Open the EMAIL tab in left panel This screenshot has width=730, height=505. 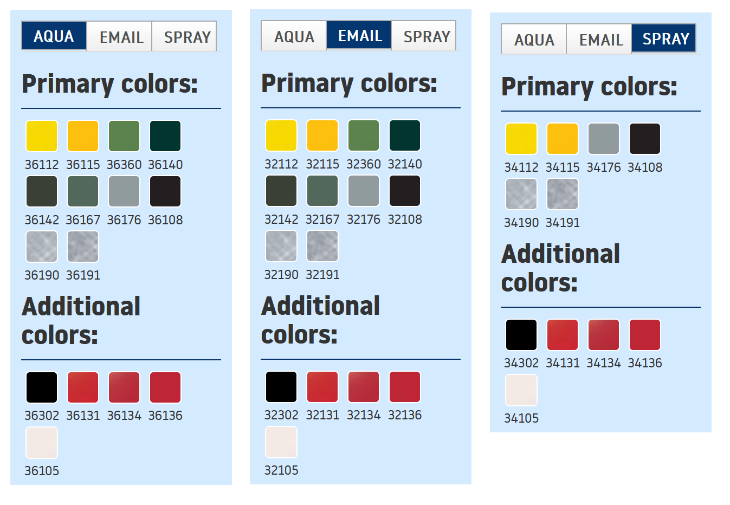coord(121,37)
